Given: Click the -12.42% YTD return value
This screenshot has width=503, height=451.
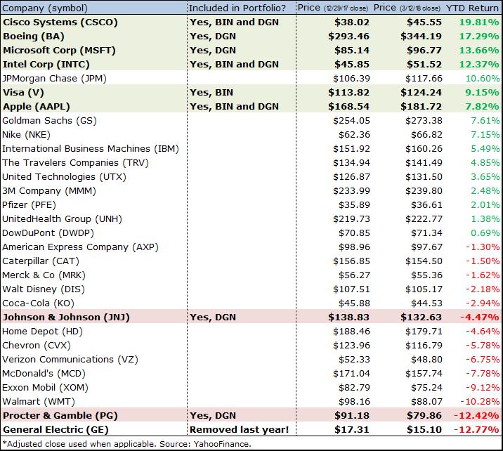Looking at the screenshot, I should (x=476, y=416).
